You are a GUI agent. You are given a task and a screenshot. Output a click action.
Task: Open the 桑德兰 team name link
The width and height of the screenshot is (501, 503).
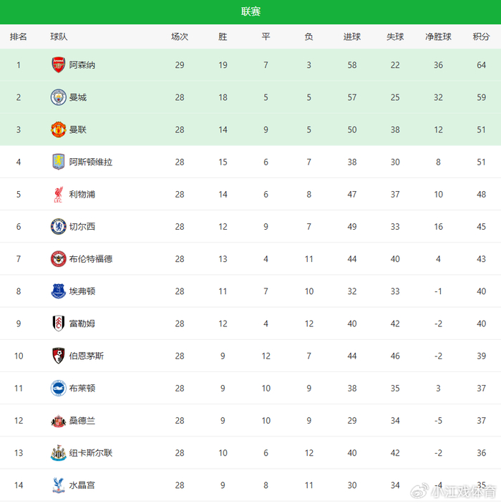coord(82,421)
